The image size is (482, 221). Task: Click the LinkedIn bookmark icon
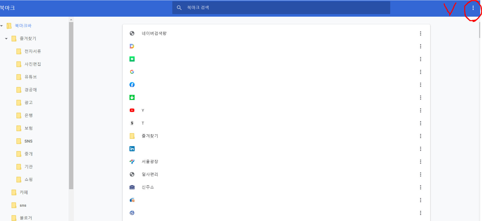[132, 149]
